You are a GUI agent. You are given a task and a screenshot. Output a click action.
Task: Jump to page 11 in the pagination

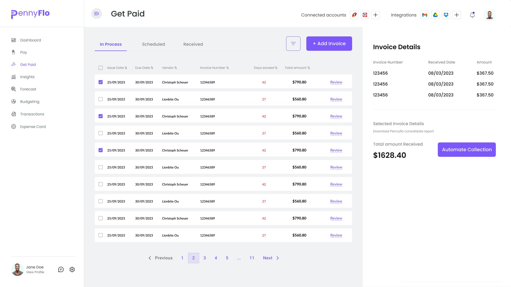(252, 258)
